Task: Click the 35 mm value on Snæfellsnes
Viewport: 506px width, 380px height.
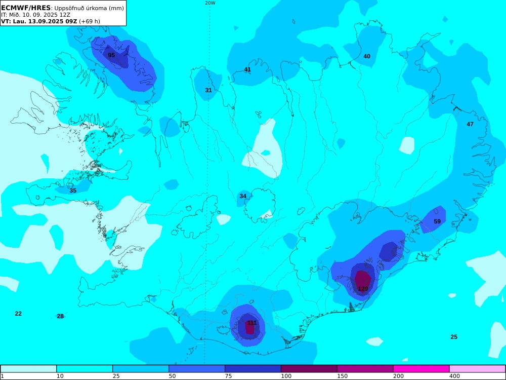Action: [73, 191]
